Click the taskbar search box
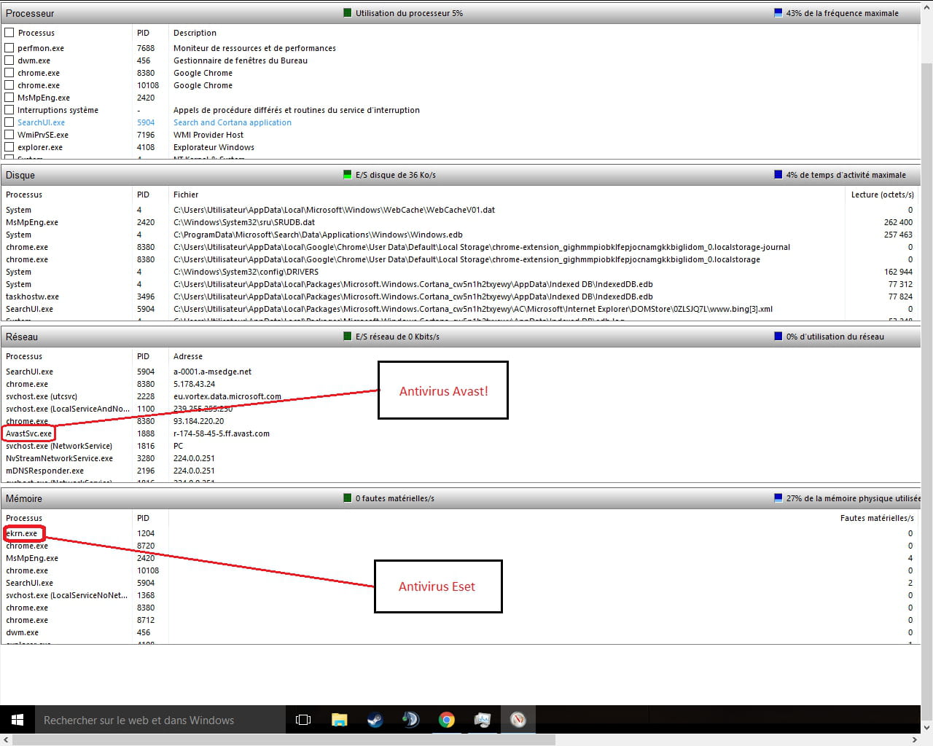Viewport: 933px width, 746px height. [x=160, y=720]
